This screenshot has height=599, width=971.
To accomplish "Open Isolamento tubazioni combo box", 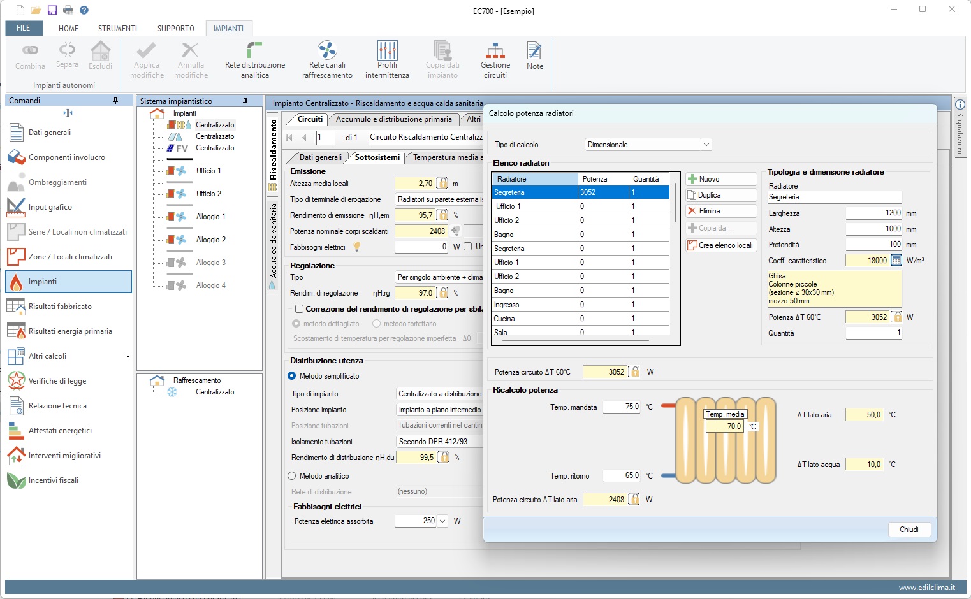I will point(439,442).
